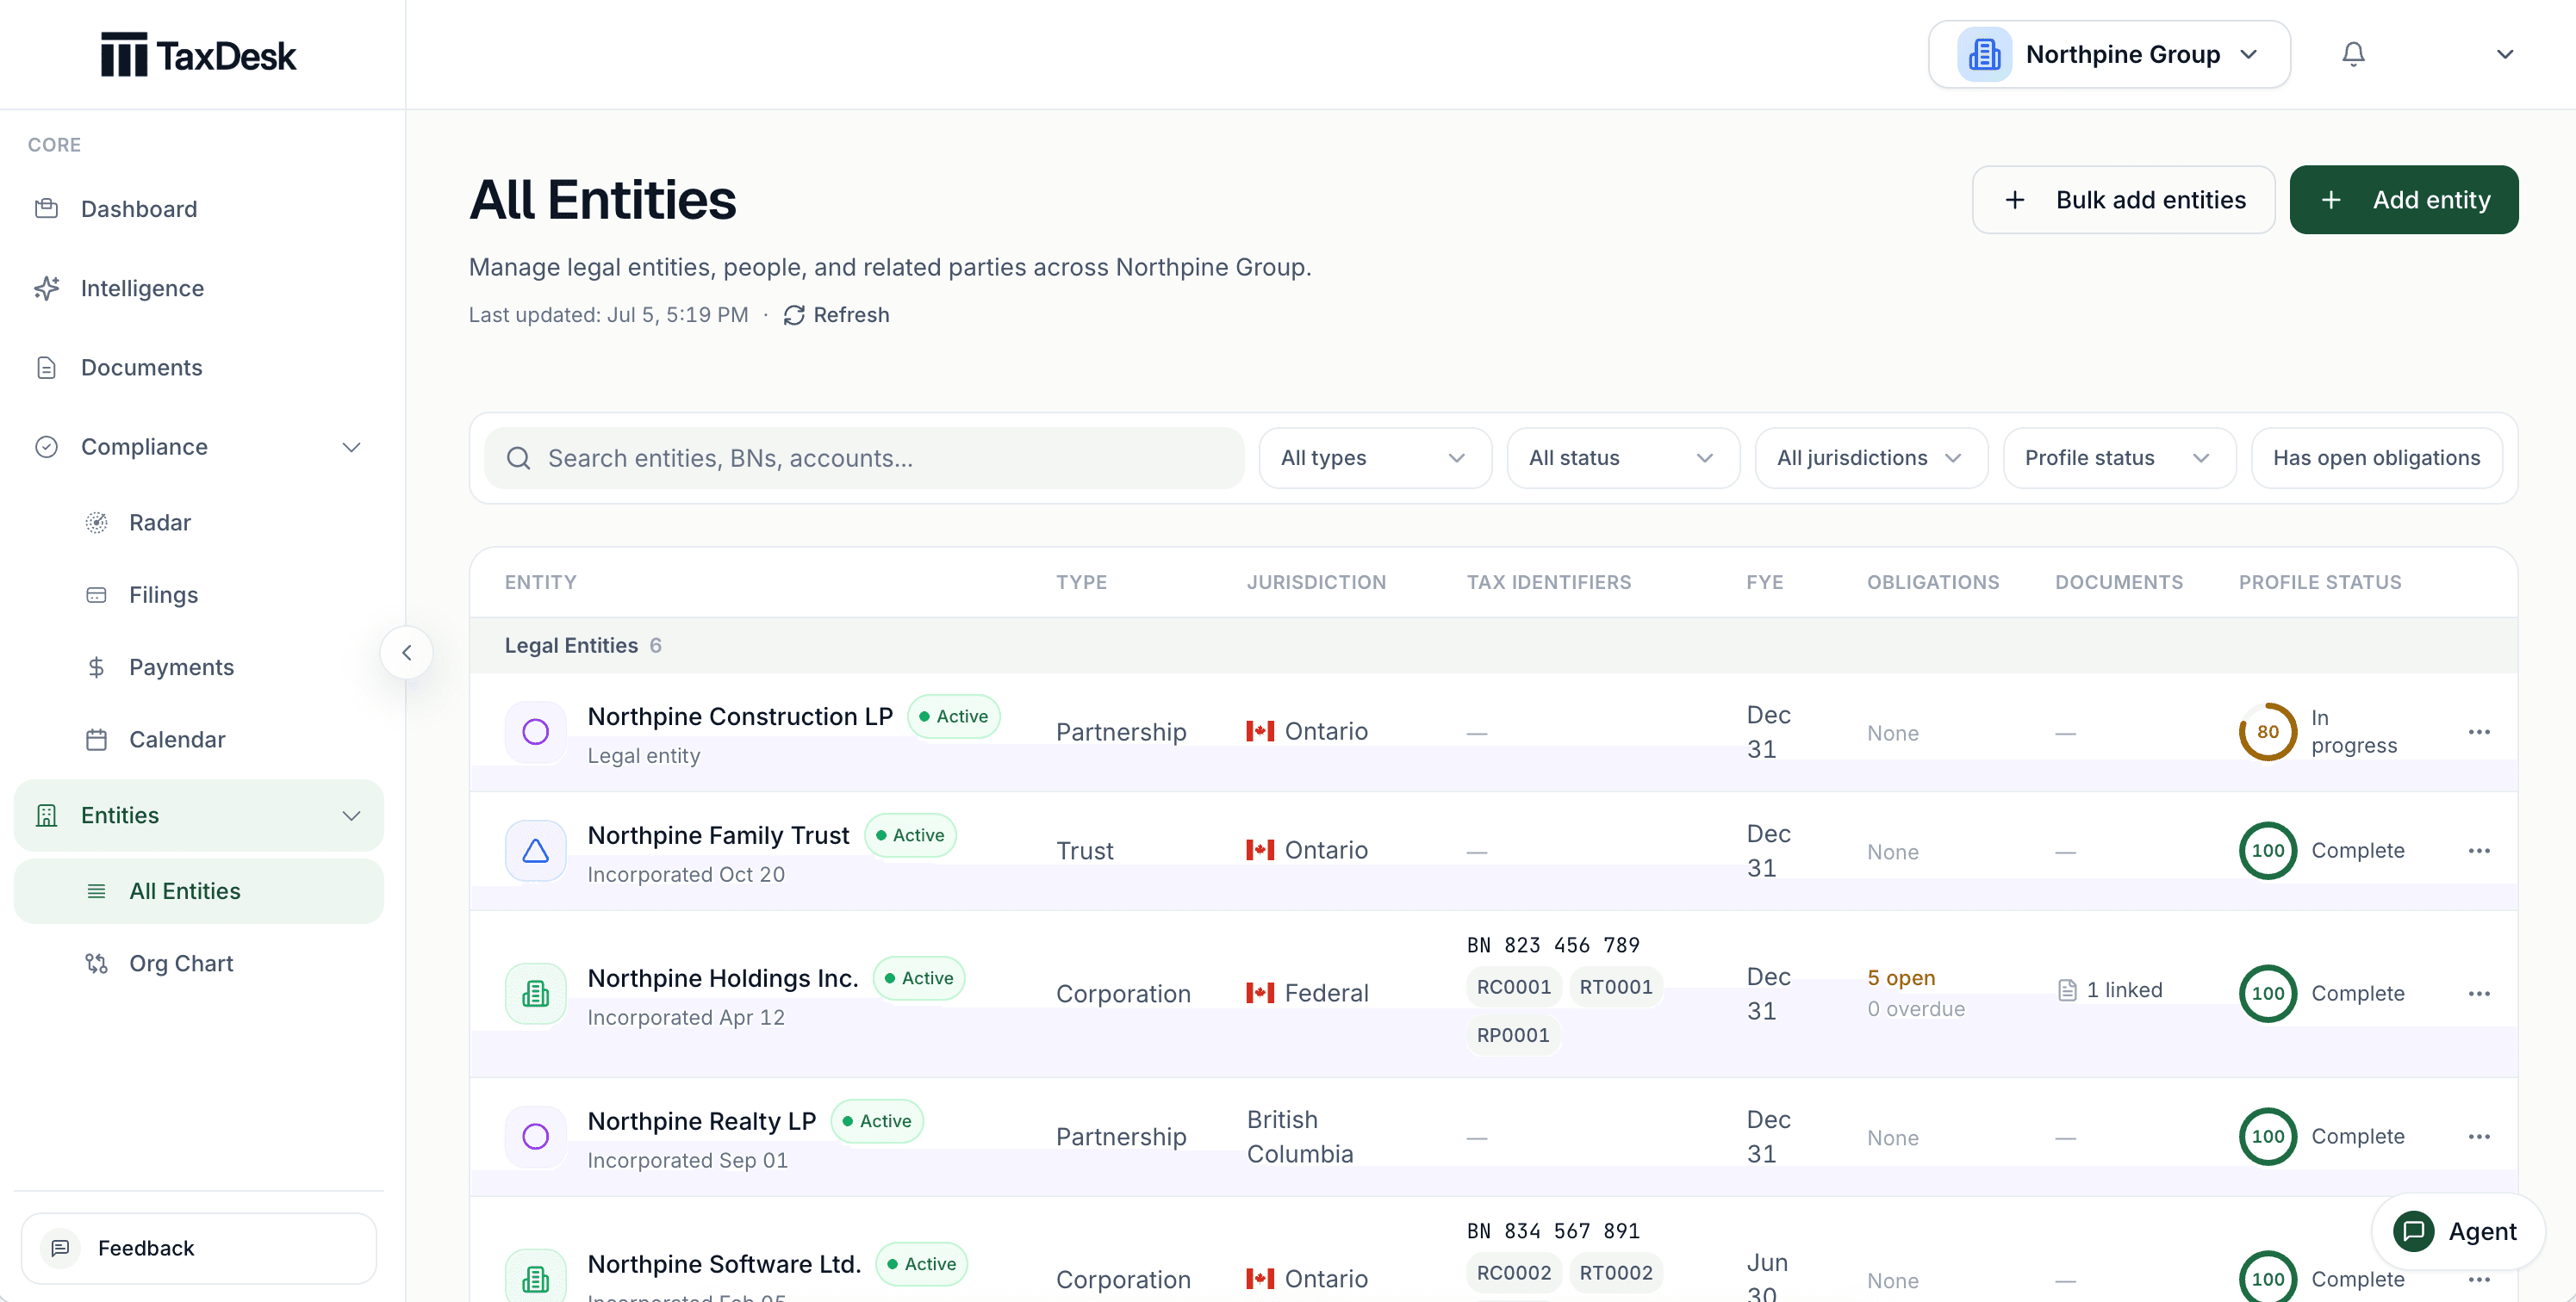Collapse the sidebar with arrow button
This screenshot has height=1302, width=2576.
[406, 653]
